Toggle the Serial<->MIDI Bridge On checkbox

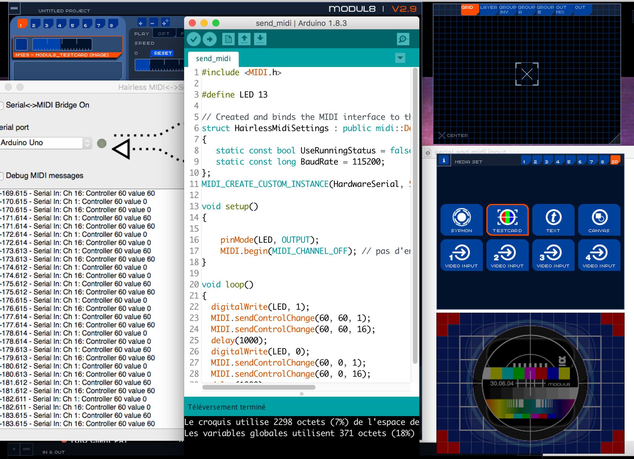[1, 105]
